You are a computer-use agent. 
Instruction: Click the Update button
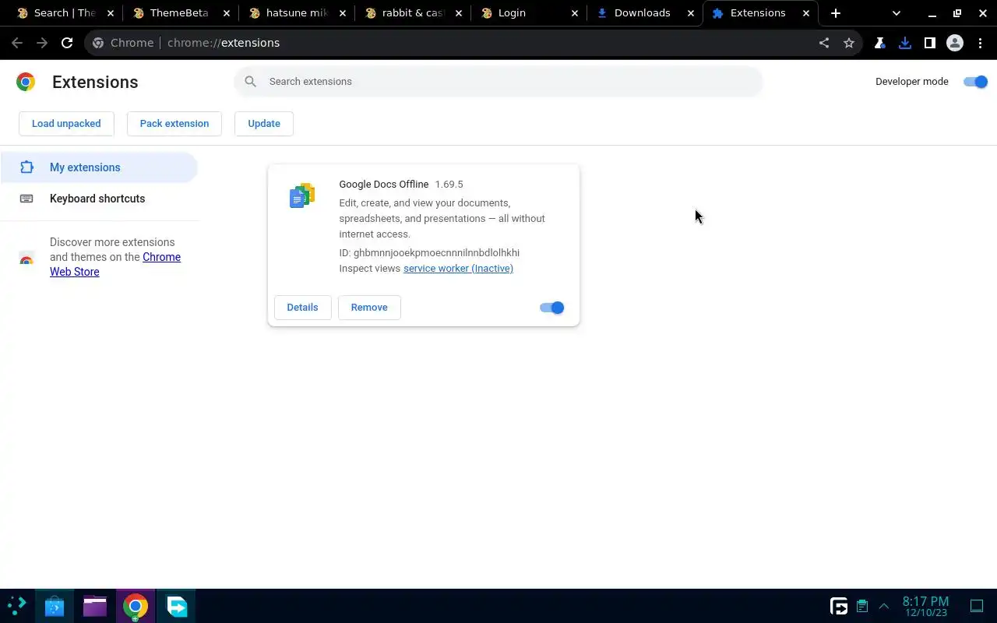click(x=264, y=124)
